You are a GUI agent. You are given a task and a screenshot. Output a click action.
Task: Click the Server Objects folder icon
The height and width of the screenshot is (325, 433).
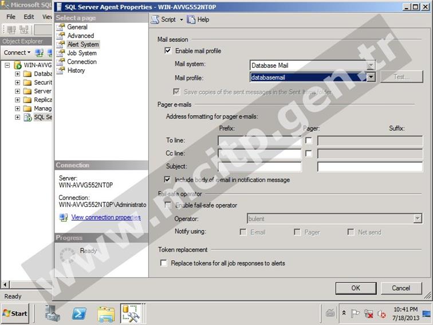pos(27,91)
